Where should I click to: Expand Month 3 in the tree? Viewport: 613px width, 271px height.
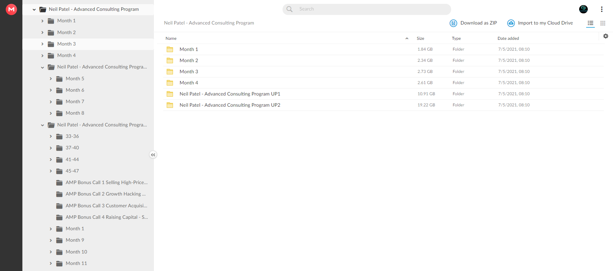[42, 44]
